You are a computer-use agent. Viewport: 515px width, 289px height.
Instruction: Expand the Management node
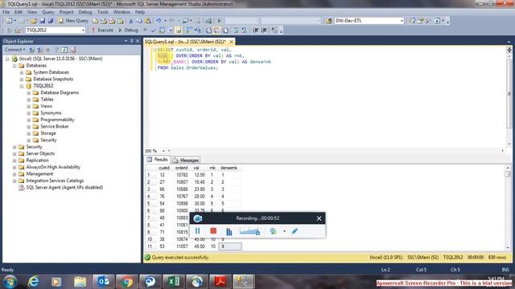tap(14, 174)
